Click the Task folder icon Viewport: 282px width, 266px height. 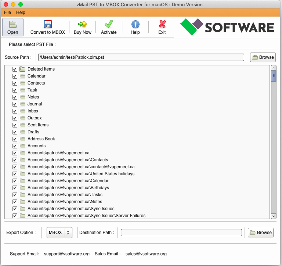(x=22, y=90)
